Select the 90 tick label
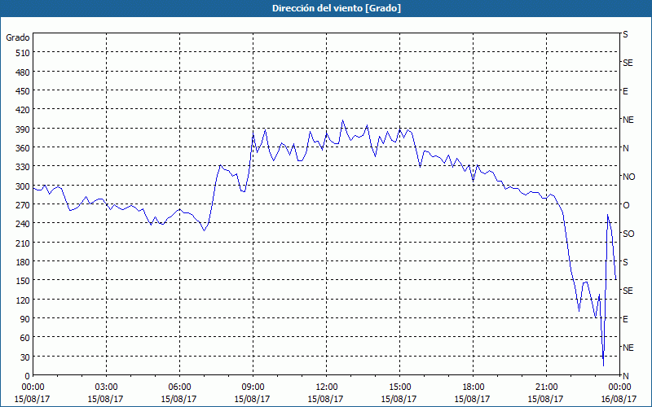Image resolution: width=652 pixels, height=407 pixels. (25, 319)
